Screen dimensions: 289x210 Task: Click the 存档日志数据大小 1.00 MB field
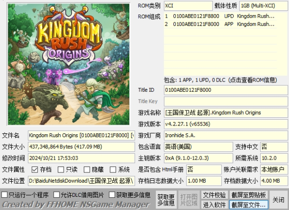(x=204, y=181)
